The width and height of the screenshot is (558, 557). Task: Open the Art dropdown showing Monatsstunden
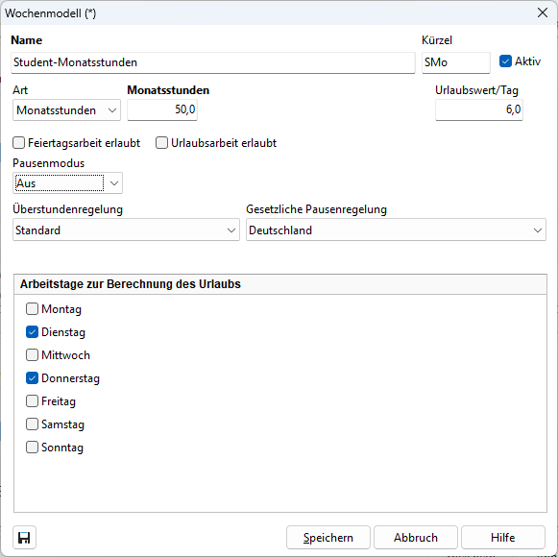pyautogui.click(x=66, y=110)
